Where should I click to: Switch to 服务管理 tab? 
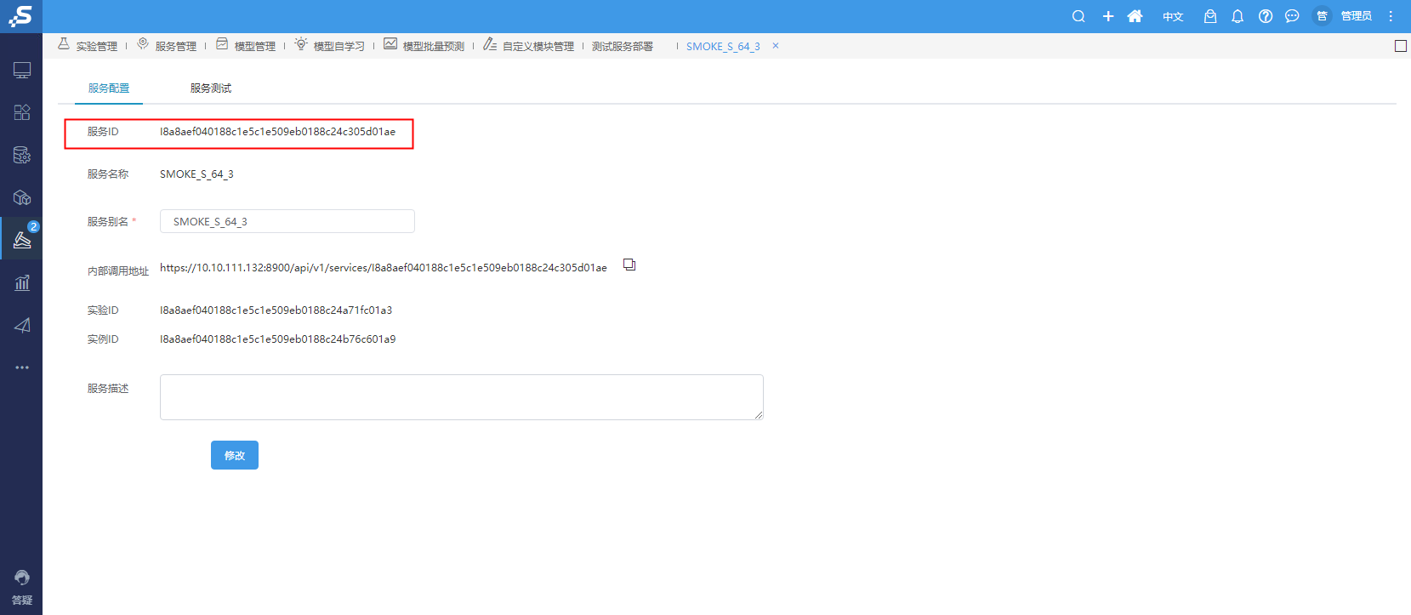pyautogui.click(x=167, y=45)
